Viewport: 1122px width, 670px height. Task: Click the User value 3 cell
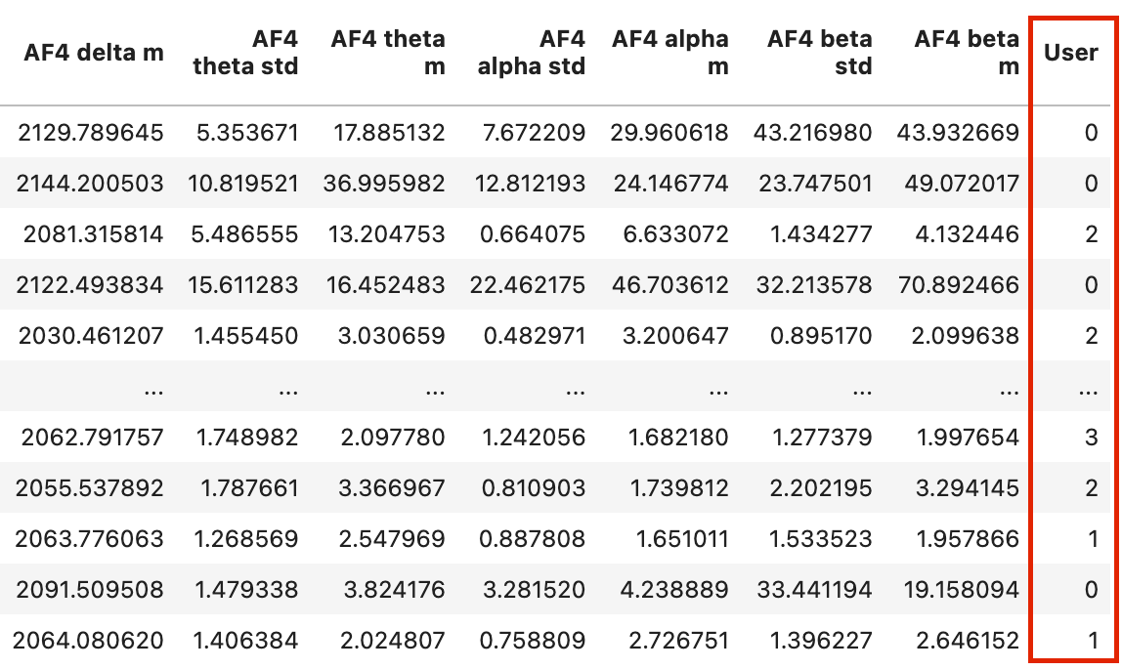coord(1091,437)
